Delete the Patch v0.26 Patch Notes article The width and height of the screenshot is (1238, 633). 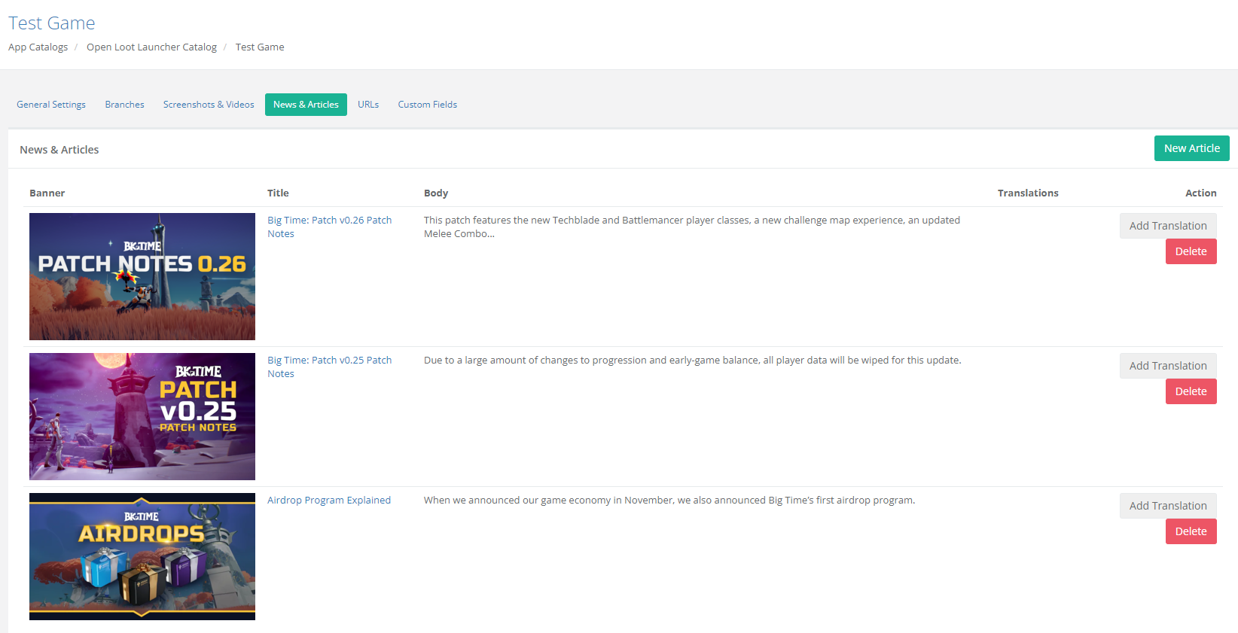1191,251
